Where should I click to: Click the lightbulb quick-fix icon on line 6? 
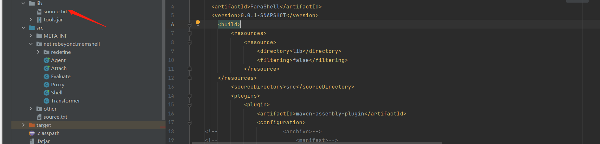coord(197,23)
